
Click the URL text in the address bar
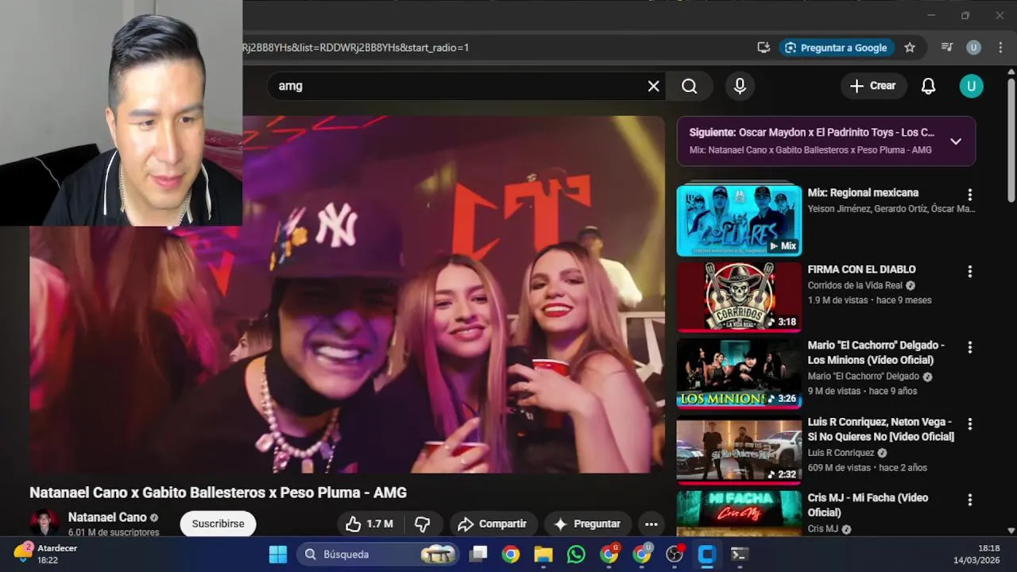356,48
